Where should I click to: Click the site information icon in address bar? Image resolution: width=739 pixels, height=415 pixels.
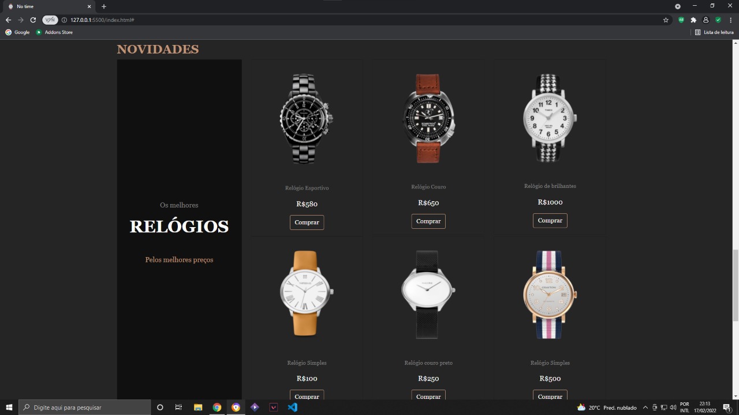click(64, 19)
